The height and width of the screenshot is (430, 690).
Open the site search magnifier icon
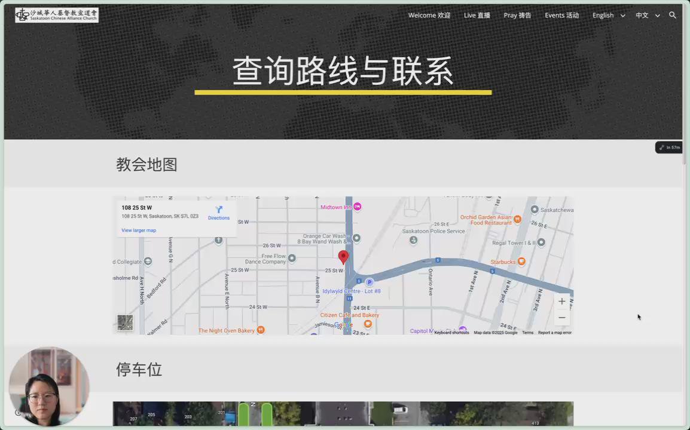click(x=673, y=15)
